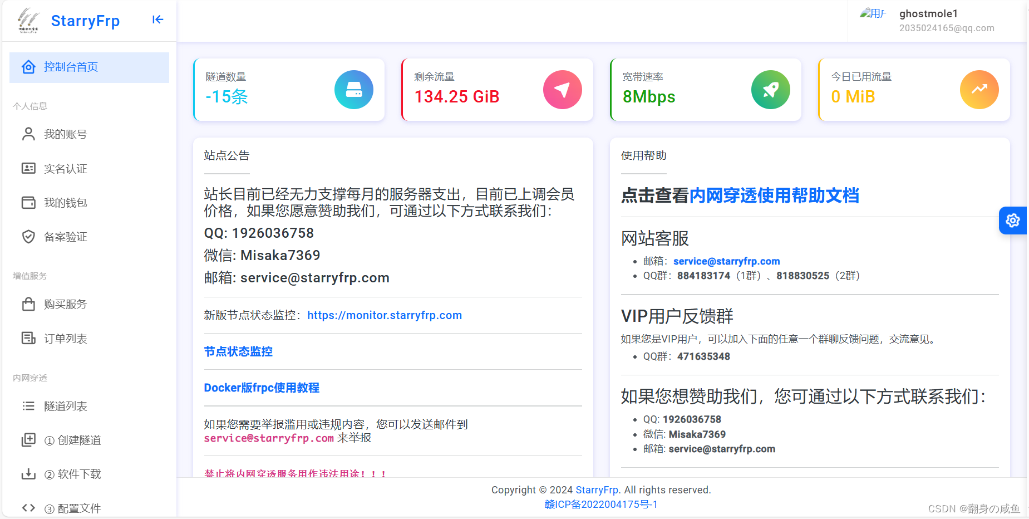Click the shopping bag icon for 购买服务
The height and width of the screenshot is (519, 1029).
pos(28,304)
